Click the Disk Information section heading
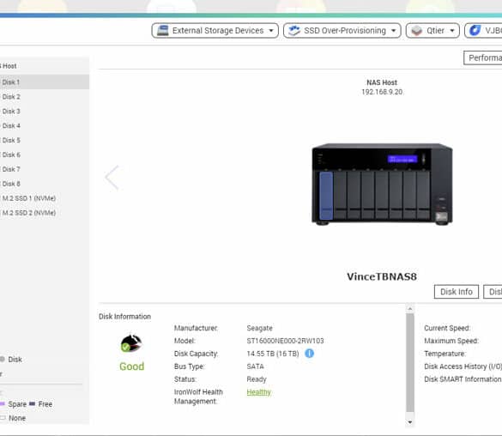Image resolution: width=502 pixels, height=436 pixels. (124, 317)
